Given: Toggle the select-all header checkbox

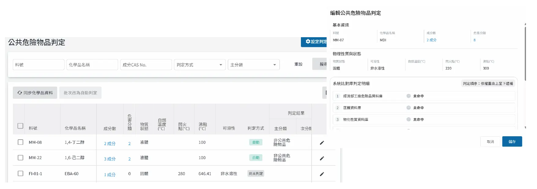Looking at the screenshot, I should [x=20, y=126].
